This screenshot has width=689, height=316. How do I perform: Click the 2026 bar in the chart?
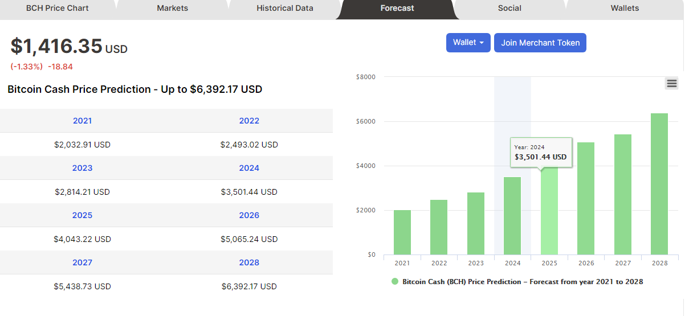pyautogui.click(x=586, y=199)
